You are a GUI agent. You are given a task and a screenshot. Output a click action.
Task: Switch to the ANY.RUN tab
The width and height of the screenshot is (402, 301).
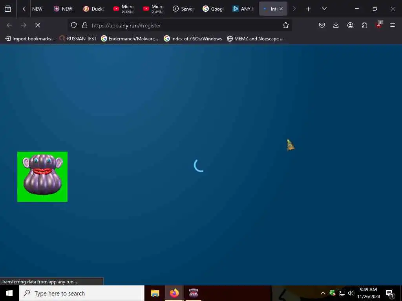coord(243,9)
